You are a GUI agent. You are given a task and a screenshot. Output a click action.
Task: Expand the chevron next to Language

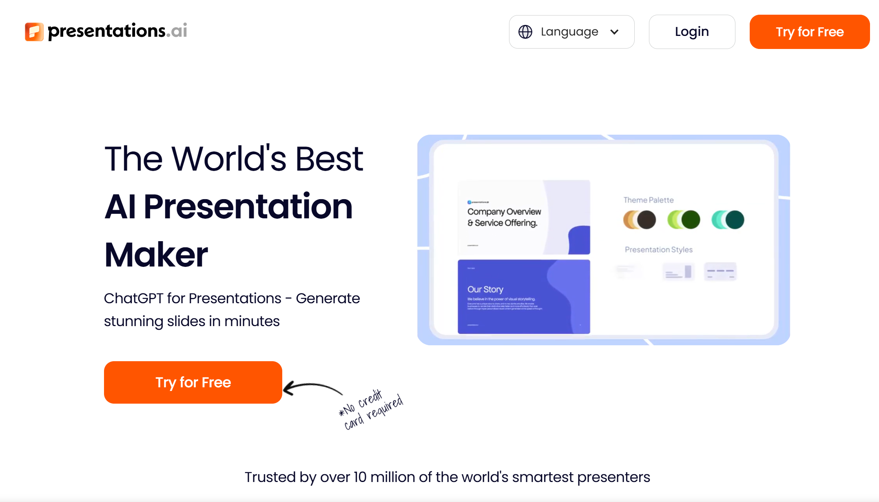(615, 32)
